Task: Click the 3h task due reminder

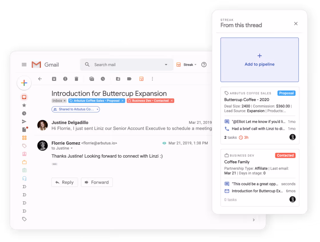Action: 244,138
